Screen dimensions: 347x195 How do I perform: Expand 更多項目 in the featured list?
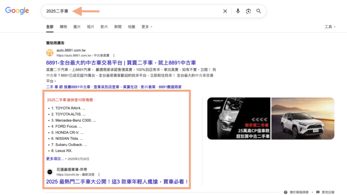(x=54, y=158)
